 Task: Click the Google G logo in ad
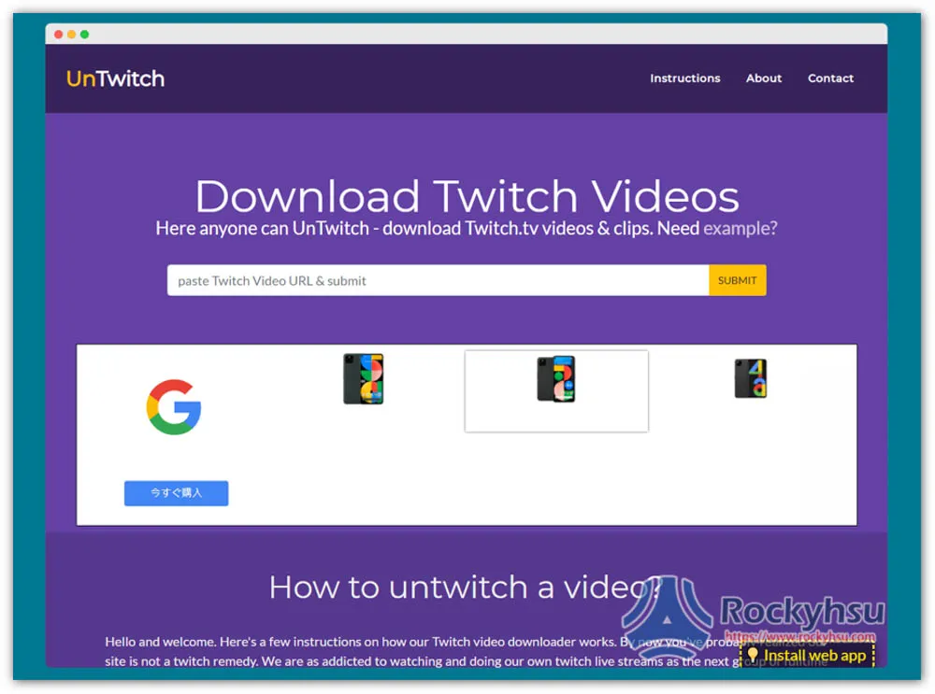[x=174, y=407]
